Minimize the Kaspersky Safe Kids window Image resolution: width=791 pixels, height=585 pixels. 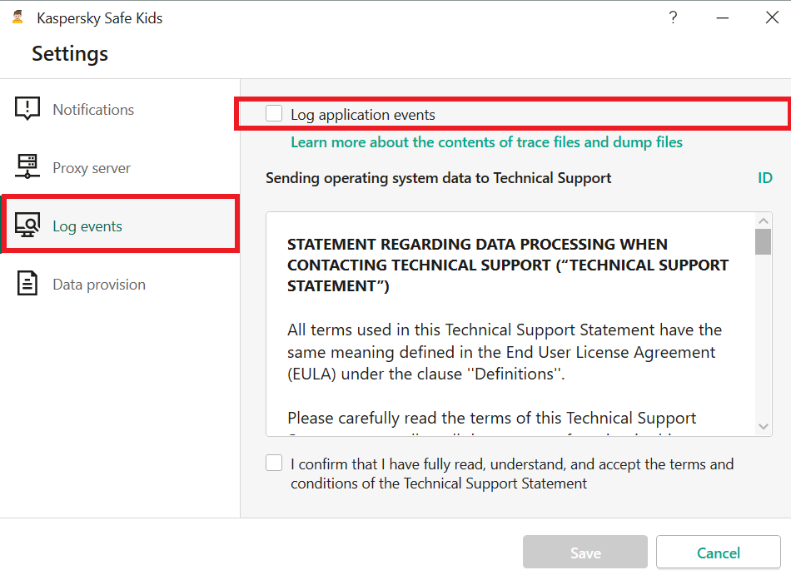pyautogui.click(x=722, y=17)
